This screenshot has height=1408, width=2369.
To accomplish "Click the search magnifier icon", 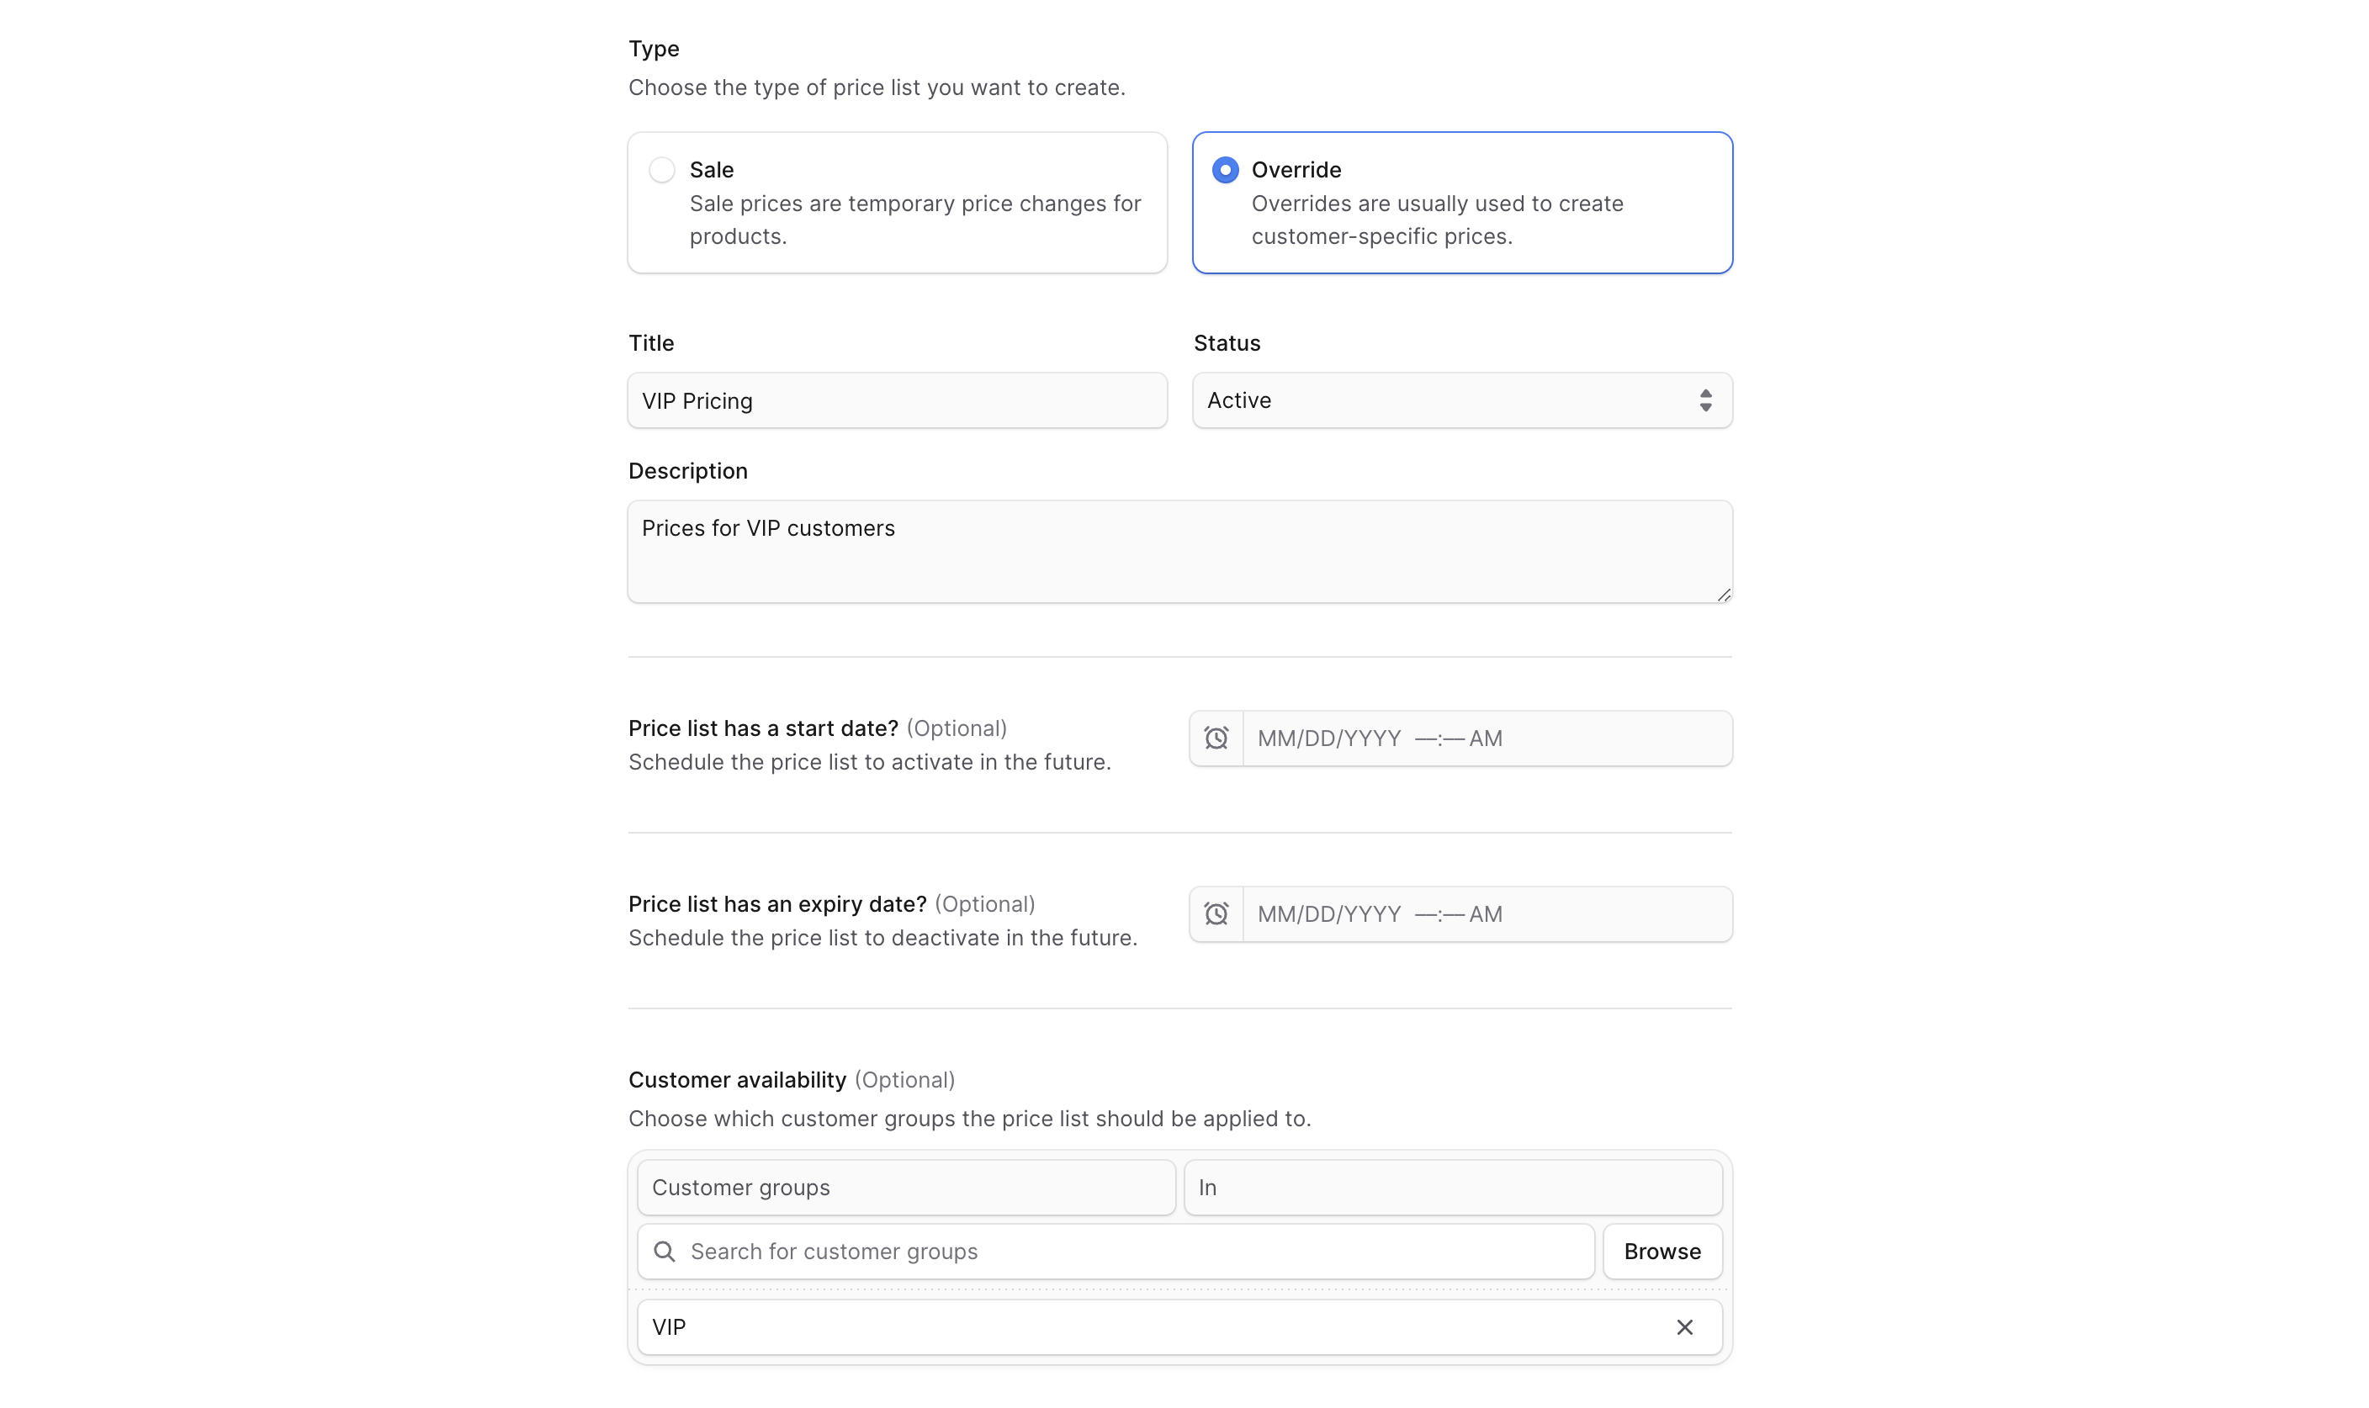I will tap(664, 1252).
